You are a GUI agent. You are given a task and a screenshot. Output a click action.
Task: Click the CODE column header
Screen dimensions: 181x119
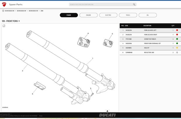126,26
